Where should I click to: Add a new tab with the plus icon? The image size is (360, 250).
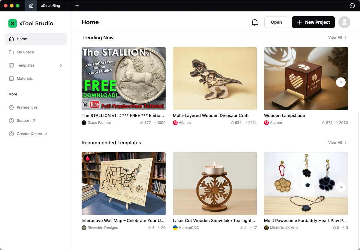coord(77,6)
